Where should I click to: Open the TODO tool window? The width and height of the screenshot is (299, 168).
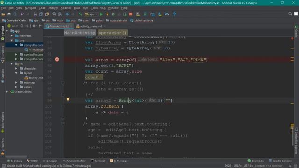[x=32, y=161]
